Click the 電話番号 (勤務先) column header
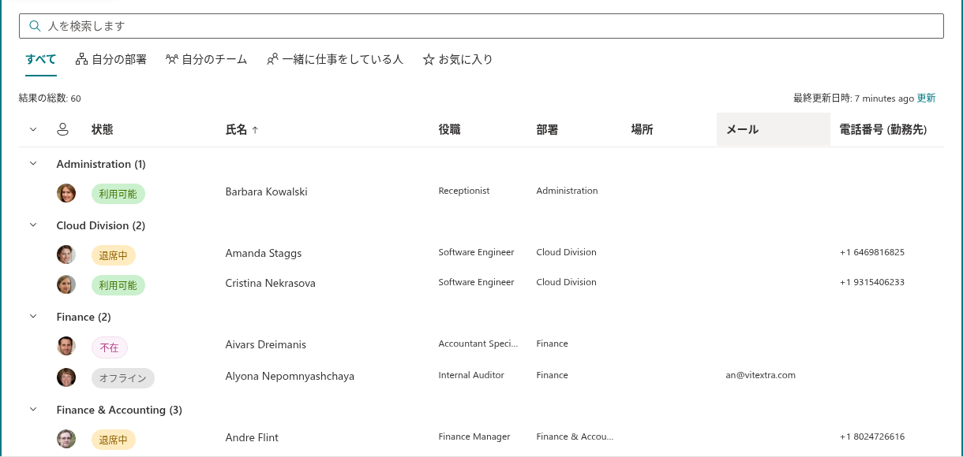This screenshot has height=457, width=963. click(x=883, y=130)
